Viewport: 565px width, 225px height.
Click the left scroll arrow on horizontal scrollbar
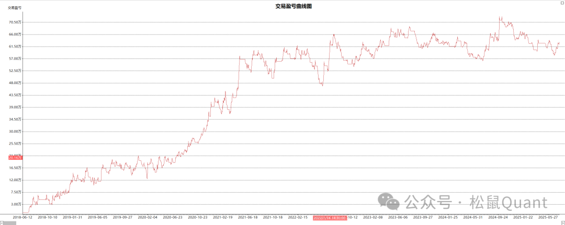point(2,222)
